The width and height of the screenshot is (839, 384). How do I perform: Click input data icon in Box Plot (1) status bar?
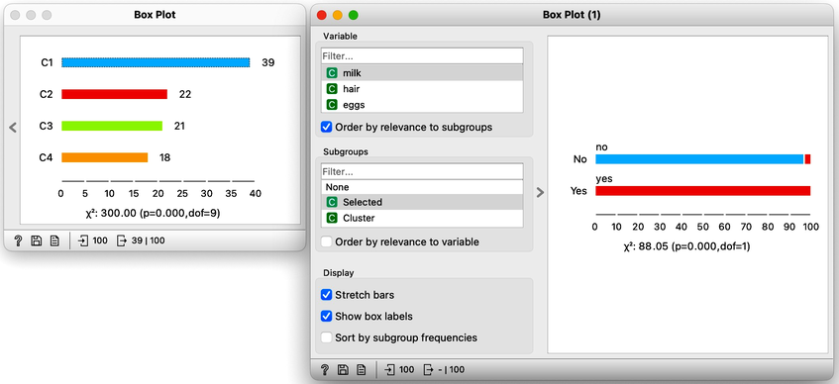390,369
